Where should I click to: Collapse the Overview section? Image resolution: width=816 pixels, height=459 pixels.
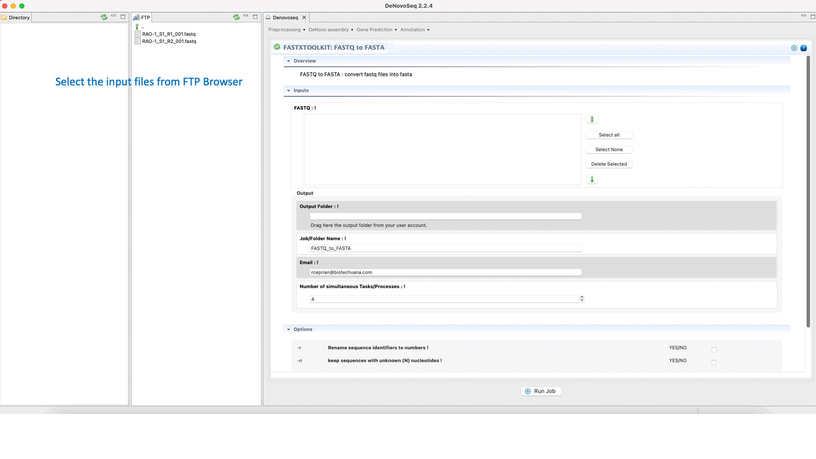coord(289,61)
